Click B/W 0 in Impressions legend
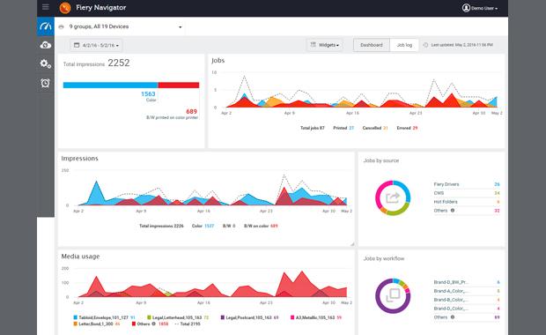 click(x=229, y=226)
